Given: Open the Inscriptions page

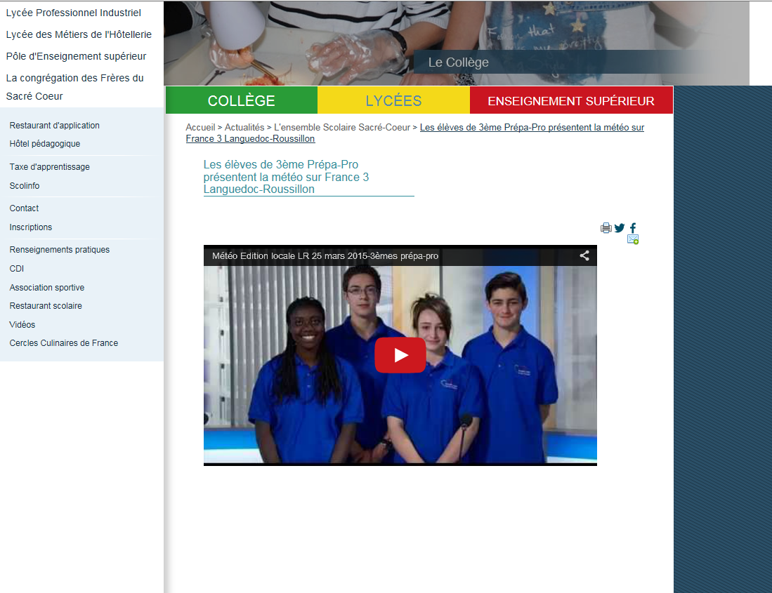Looking at the screenshot, I should pos(30,227).
